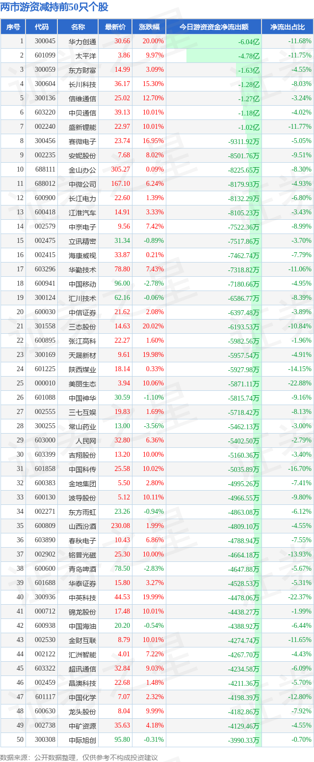Click the 代码 column header
The image size is (314, 762).
pyautogui.click(x=42, y=27)
